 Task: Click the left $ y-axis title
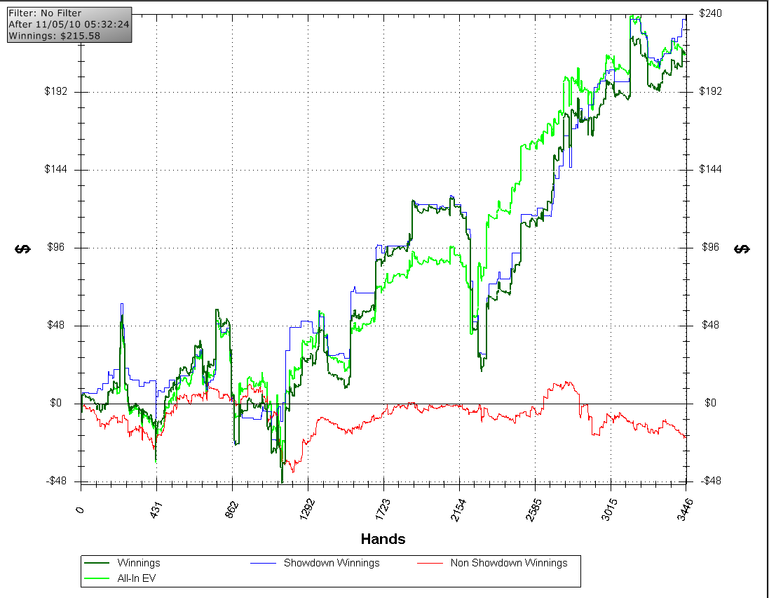[x=23, y=248]
